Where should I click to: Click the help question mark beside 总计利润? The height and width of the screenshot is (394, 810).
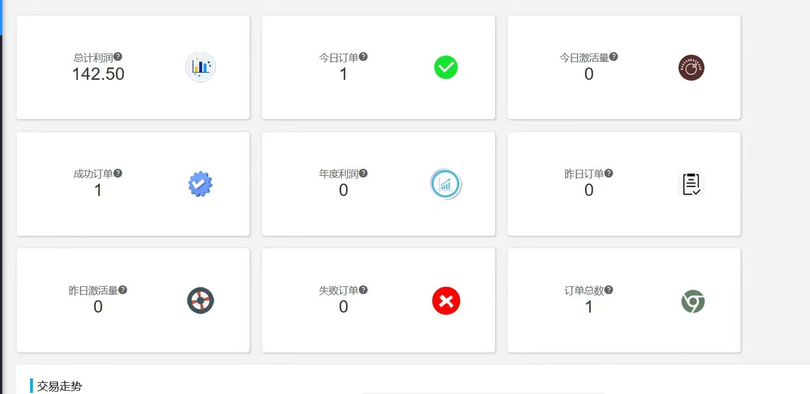point(118,57)
